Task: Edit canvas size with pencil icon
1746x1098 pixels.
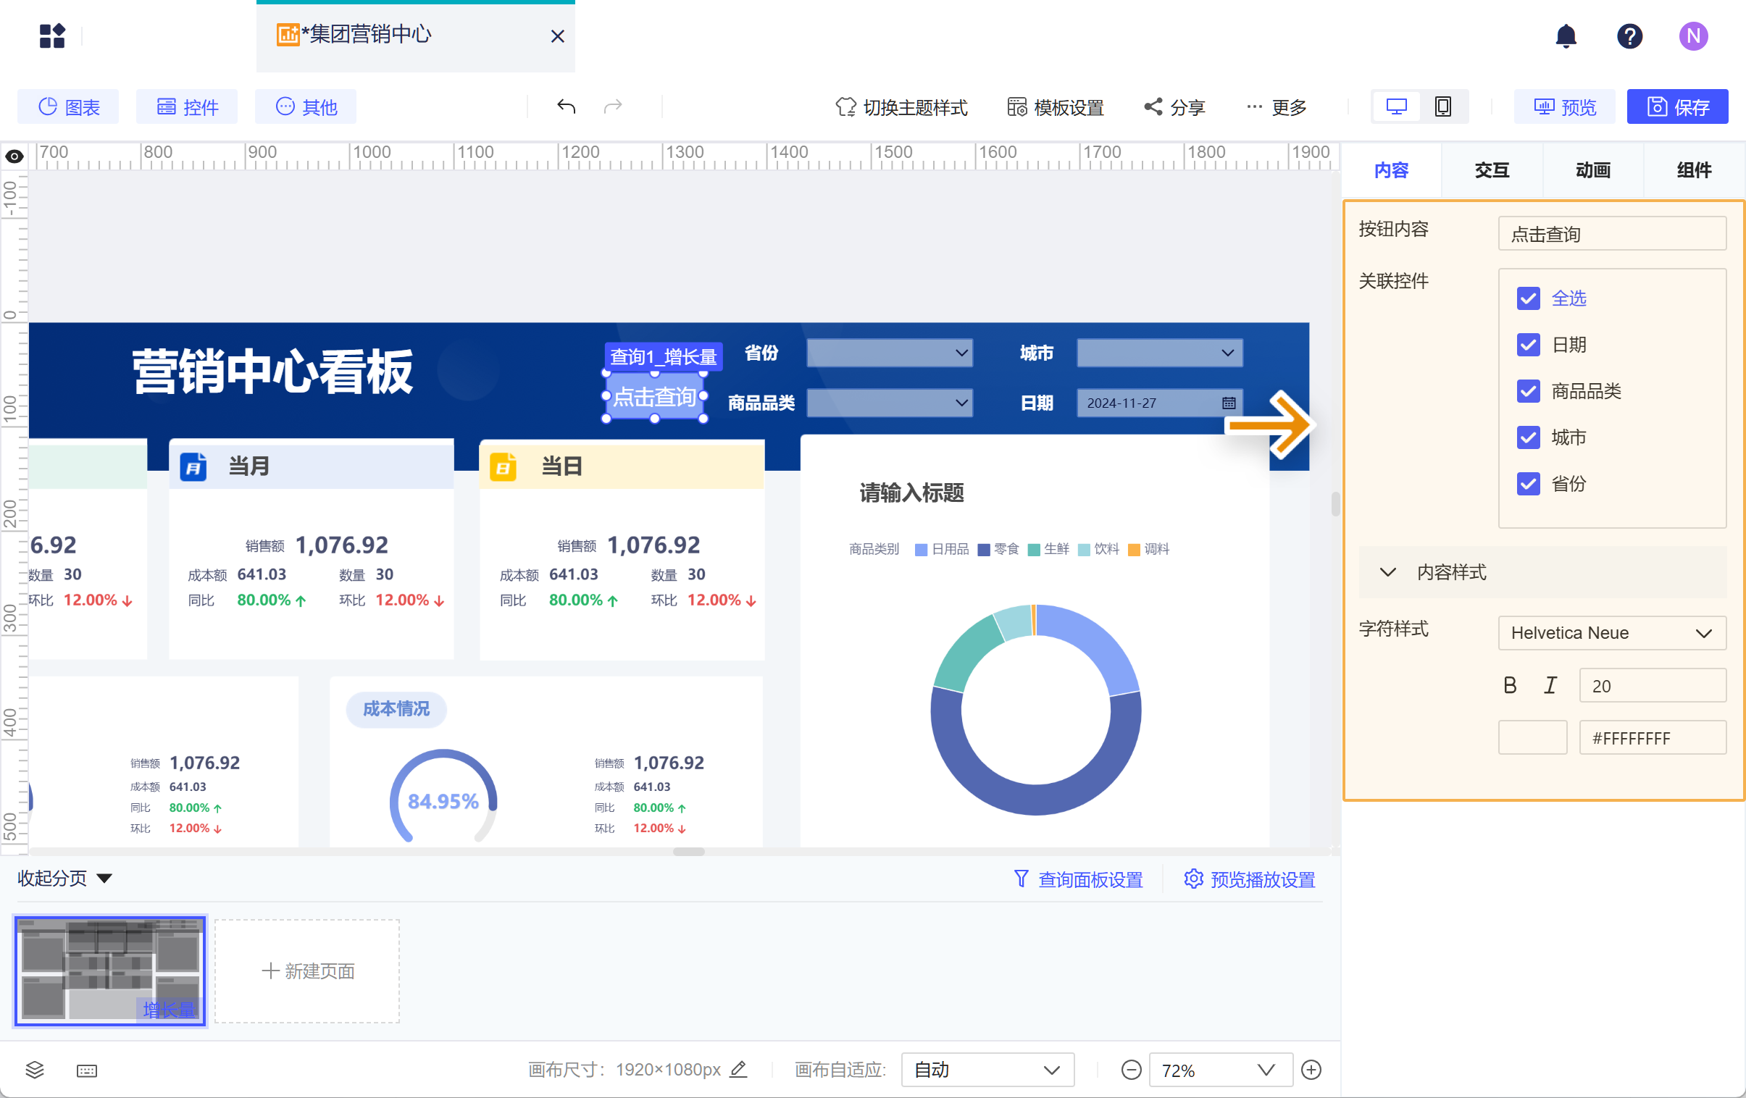Action: coord(738,1069)
